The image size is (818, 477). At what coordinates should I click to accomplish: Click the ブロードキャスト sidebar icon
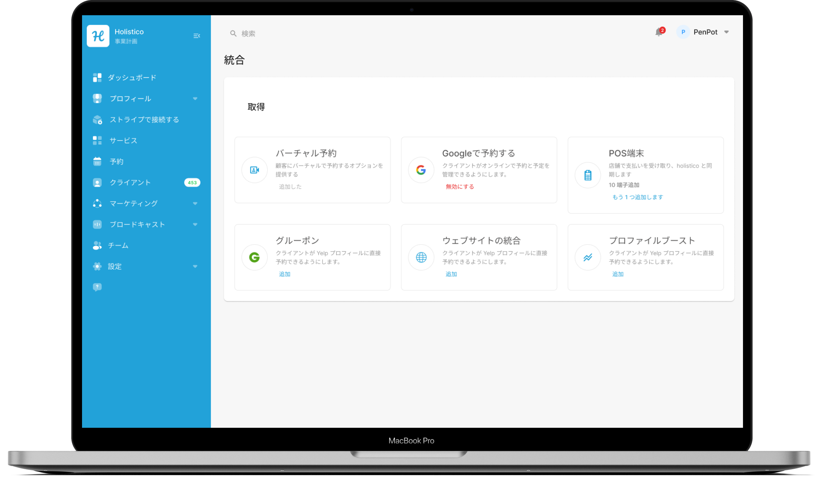[97, 224]
